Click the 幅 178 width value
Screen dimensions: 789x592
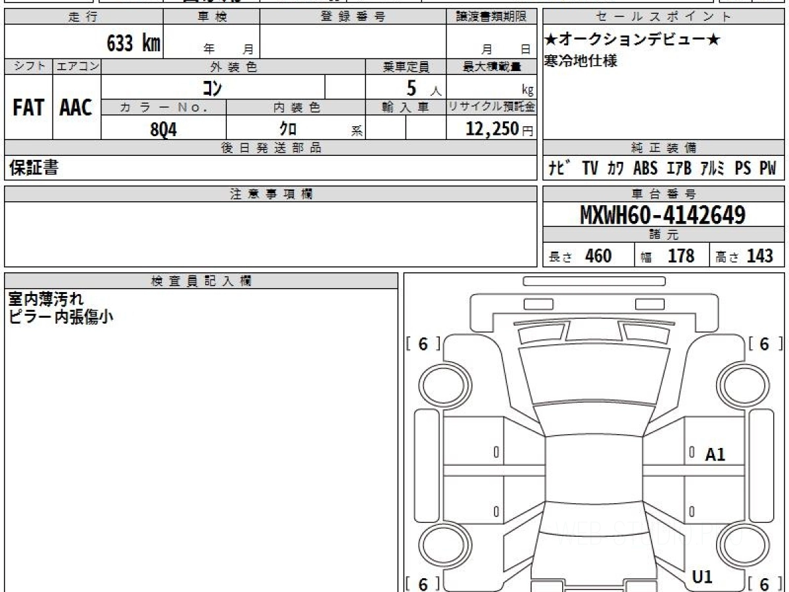tap(668, 256)
